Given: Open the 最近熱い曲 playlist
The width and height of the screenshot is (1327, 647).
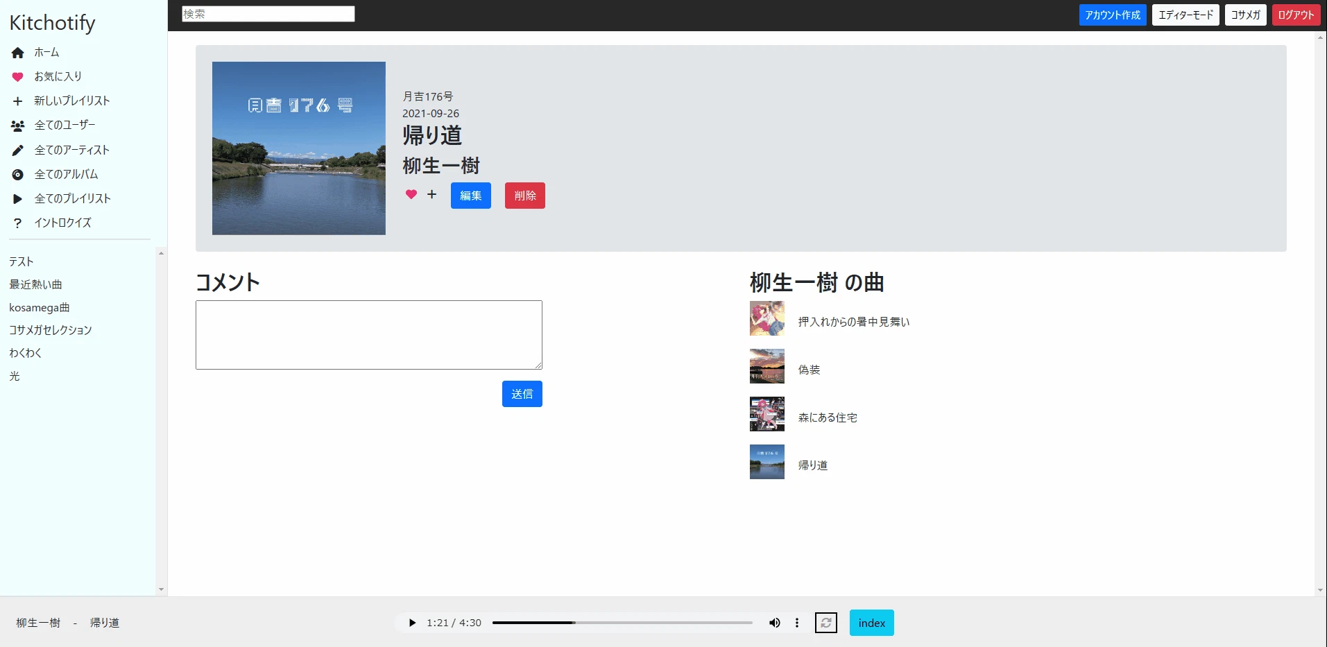Looking at the screenshot, I should [35, 284].
